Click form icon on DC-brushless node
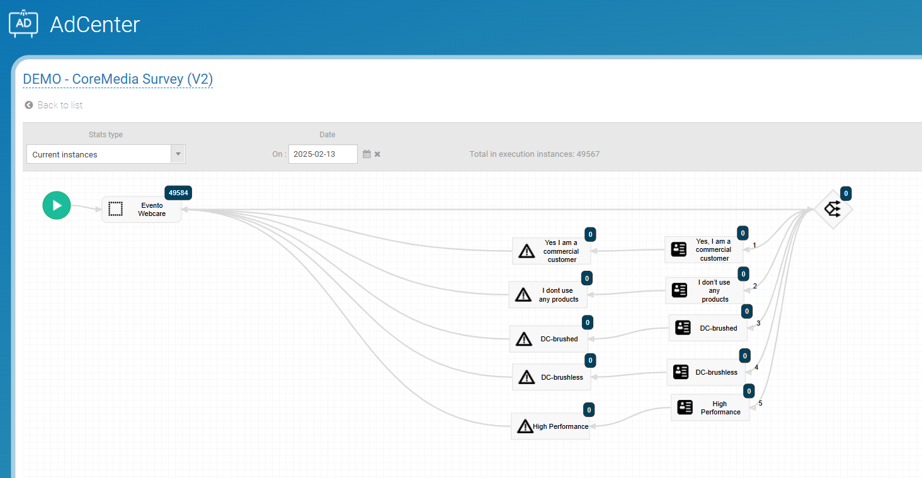 [x=681, y=372]
